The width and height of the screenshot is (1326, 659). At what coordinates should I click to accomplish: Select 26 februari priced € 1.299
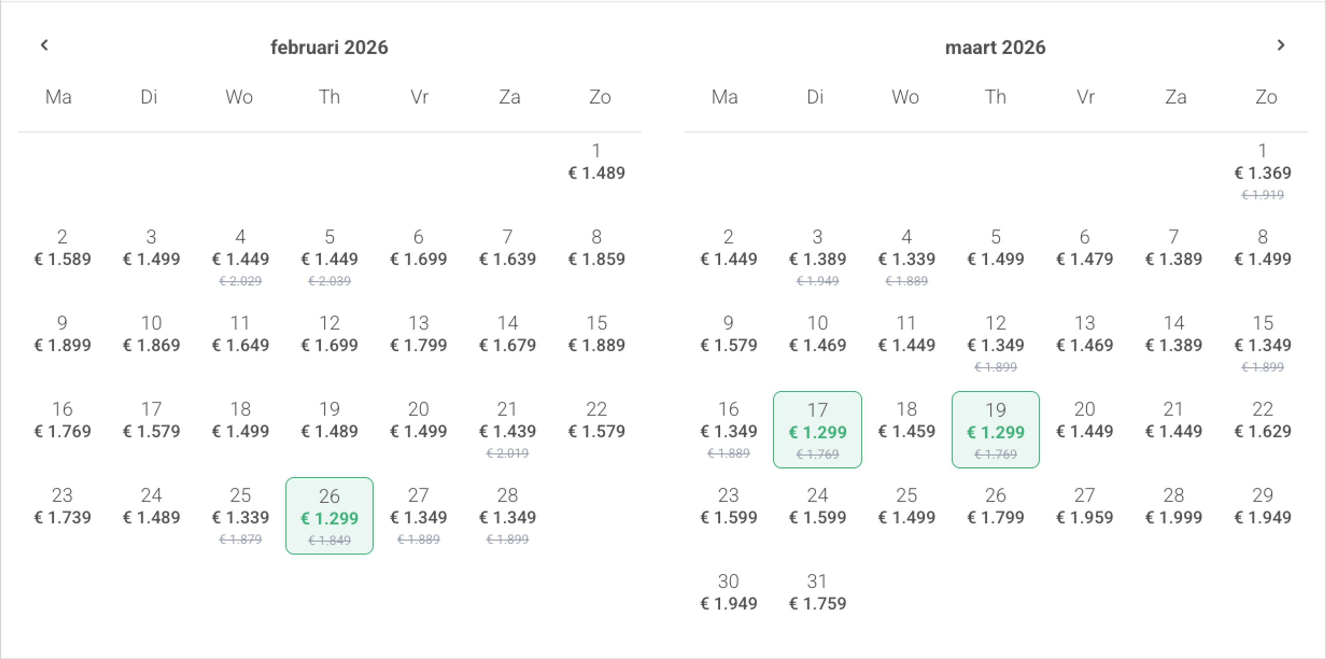click(329, 515)
